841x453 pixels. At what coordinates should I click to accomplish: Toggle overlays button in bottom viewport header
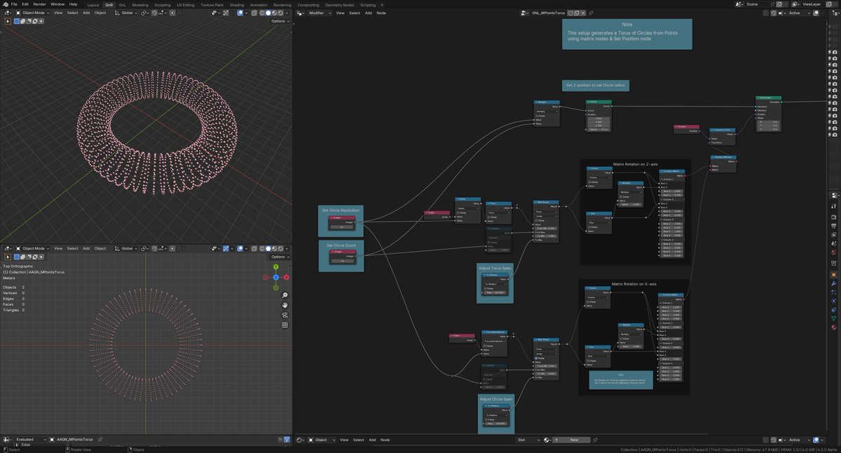tap(240, 248)
